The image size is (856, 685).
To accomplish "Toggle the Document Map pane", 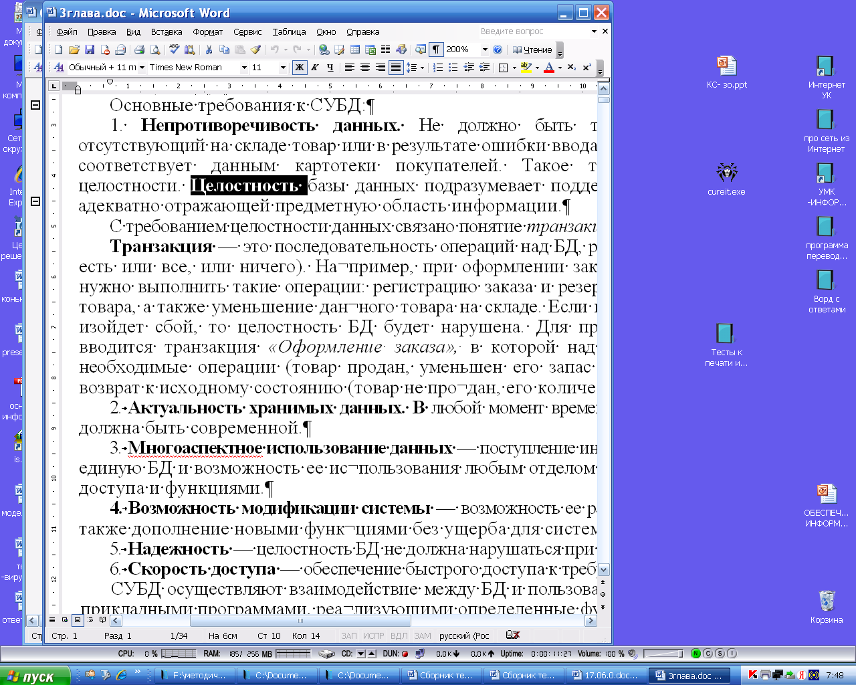I will 420,50.
